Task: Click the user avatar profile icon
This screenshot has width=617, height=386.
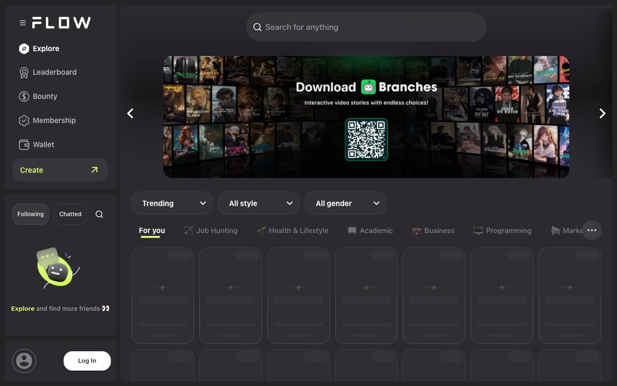Action: pyautogui.click(x=24, y=361)
